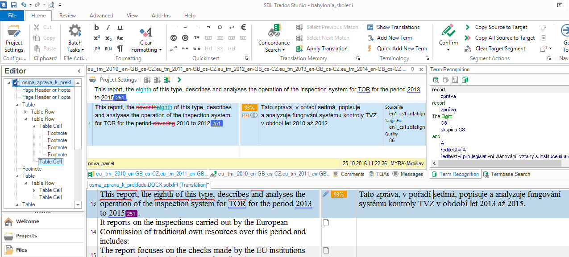Toggle subscript formatting
Viewport: 569px width, 257px height.
click(108, 38)
